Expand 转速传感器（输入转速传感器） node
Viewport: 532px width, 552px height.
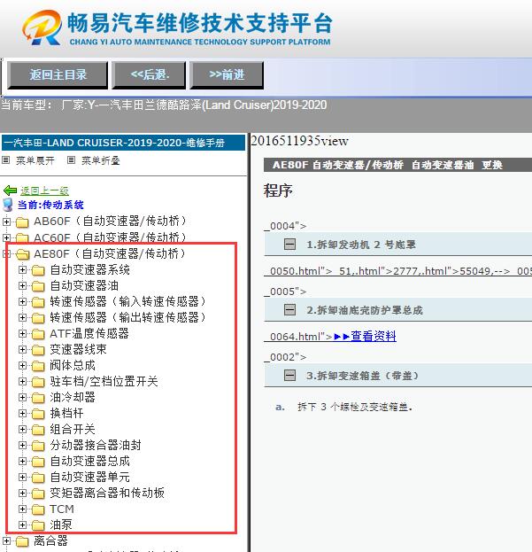point(22,302)
